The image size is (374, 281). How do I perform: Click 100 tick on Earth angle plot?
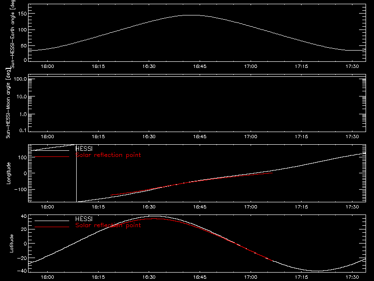pos(22,30)
